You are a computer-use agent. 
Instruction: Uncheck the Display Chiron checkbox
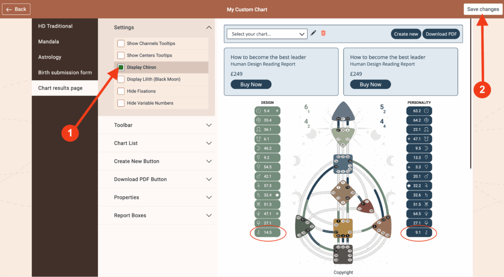(121, 67)
